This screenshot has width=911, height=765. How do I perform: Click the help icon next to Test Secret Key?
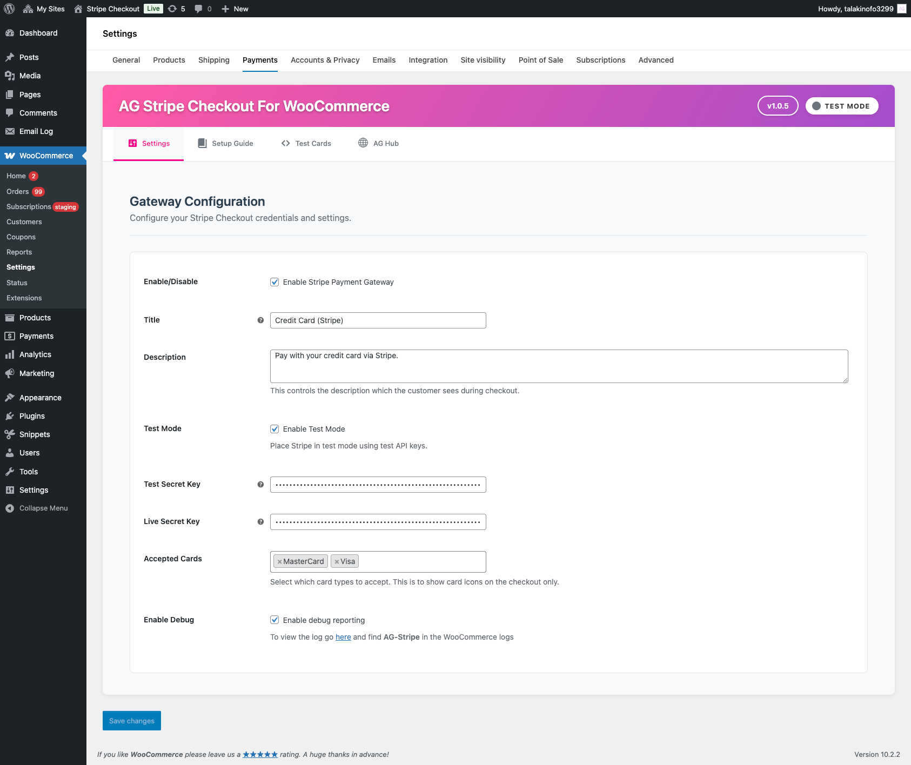(260, 485)
